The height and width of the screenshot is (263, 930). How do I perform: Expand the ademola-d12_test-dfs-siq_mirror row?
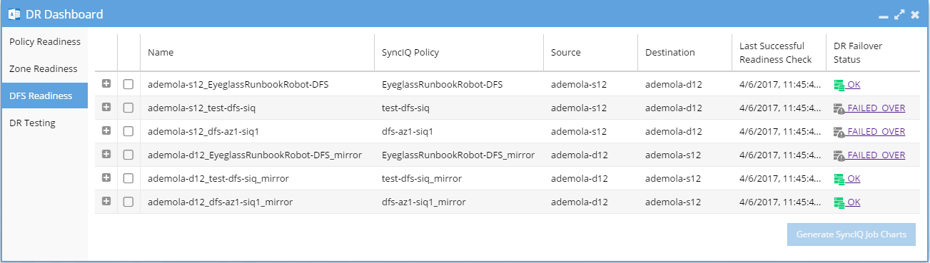106,177
